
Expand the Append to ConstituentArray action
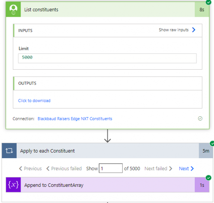pyautogui.click(x=108, y=185)
